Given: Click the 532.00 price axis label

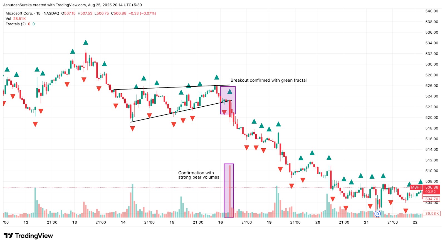Looking at the screenshot, I should pyautogui.click(x=432, y=54).
